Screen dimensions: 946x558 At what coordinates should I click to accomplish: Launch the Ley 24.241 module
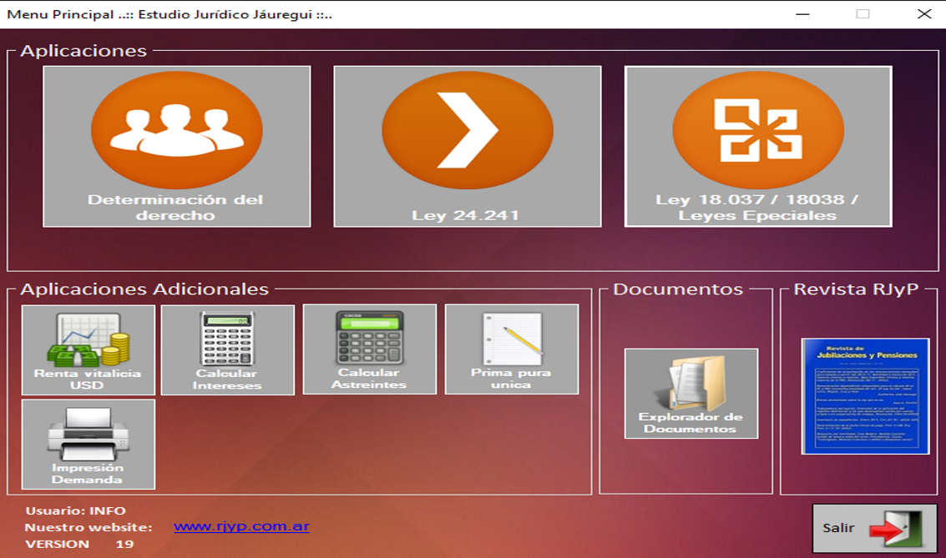(x=467, y=146)
